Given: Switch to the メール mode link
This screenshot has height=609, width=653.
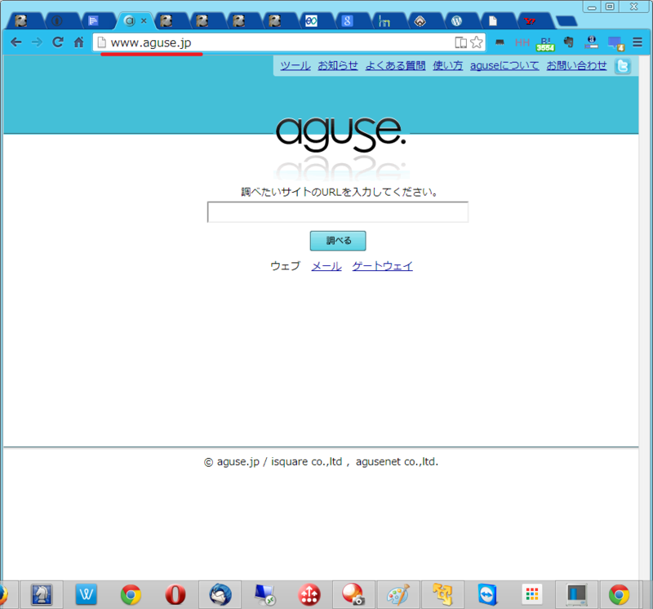Looking at the screenshot, I should coord(326,266).
